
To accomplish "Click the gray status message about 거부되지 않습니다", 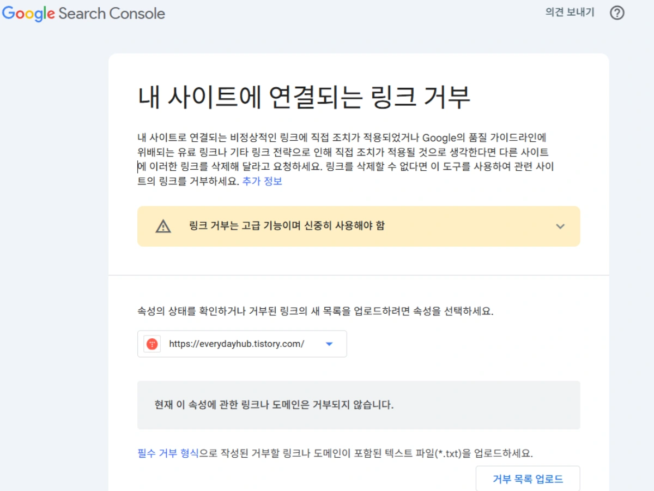I will tap(274, 405).
